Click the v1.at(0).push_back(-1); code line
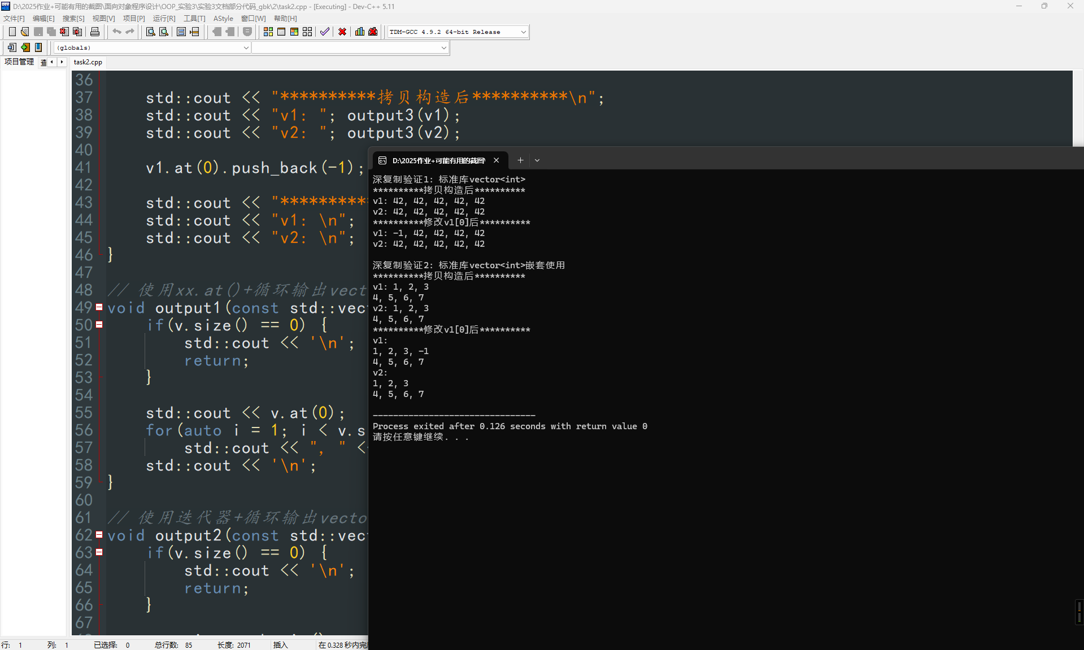Image resolution: width=1084 pixels, height=650 pixels. click(x=255, y=168)
